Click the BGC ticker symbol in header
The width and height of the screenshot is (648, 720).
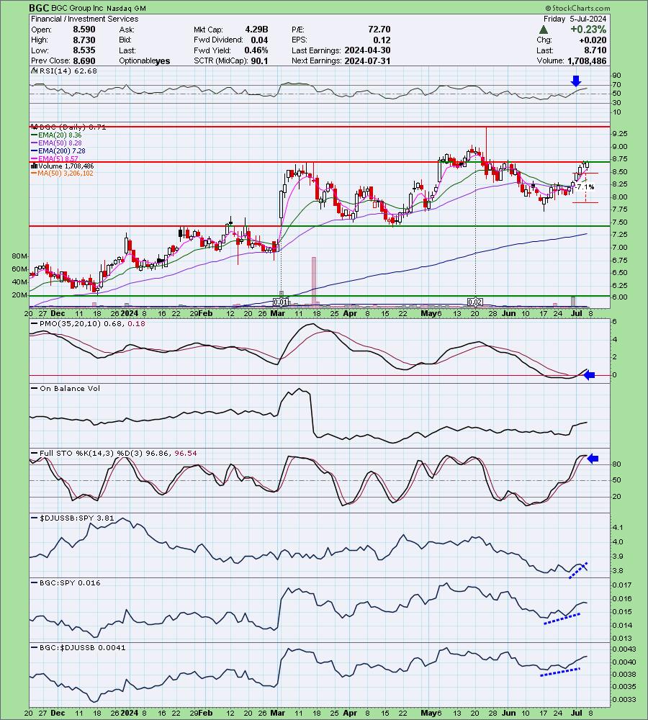[39, 8]
